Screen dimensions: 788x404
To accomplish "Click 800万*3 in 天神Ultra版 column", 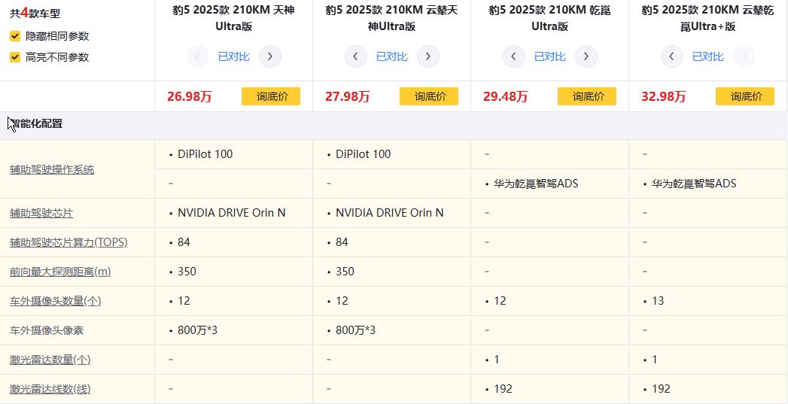I will pyautogui.click(x=197, y=330).
